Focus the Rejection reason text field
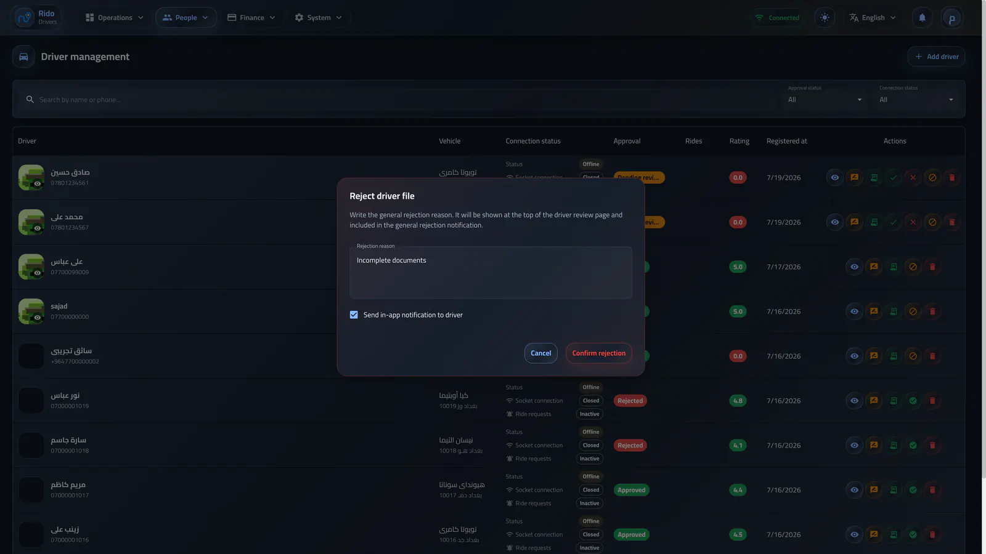 point(491,273)
